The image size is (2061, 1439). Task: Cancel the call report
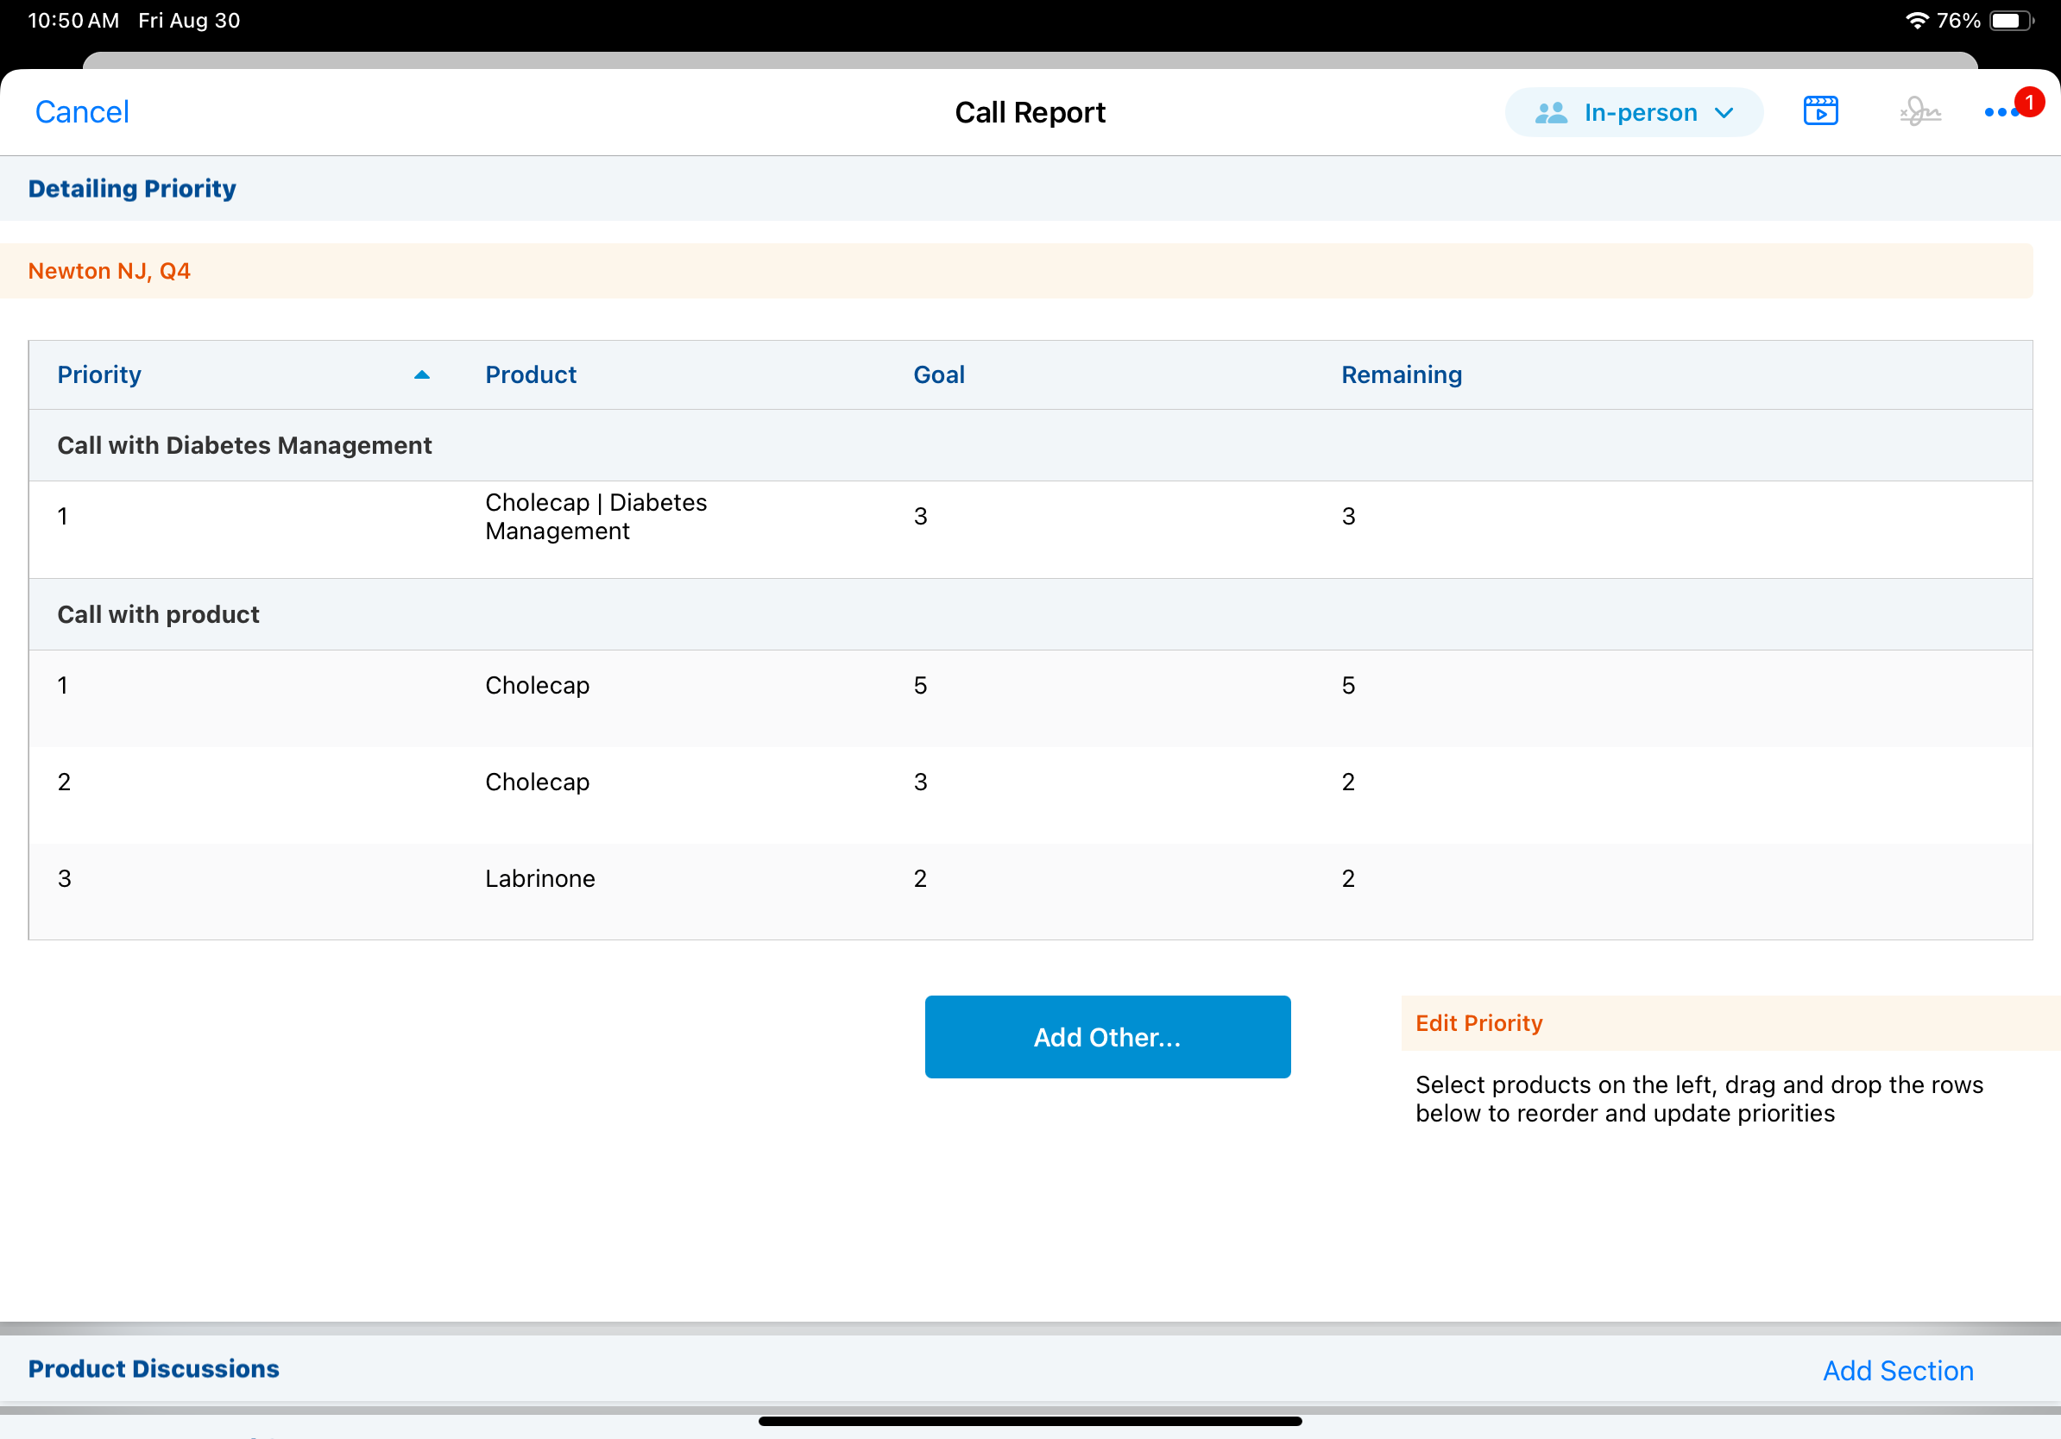[82, 112]
